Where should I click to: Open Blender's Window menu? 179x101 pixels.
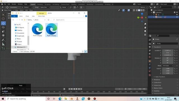coord(20,4)
